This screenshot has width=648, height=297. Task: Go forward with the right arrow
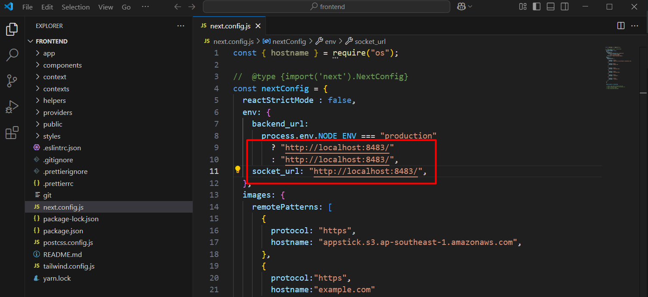coord(192,7)
